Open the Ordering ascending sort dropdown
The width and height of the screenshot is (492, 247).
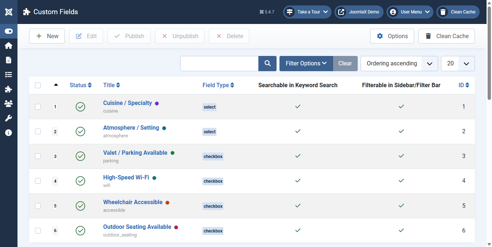[x=399, y=64]
